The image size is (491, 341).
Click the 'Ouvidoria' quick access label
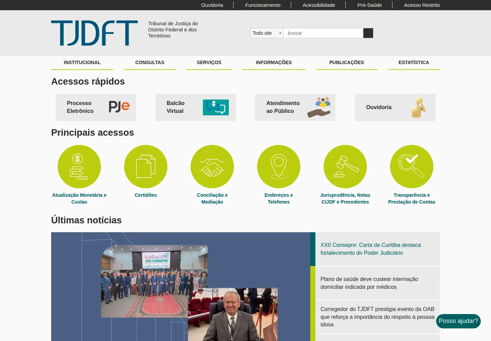click(x=379, y=107)
